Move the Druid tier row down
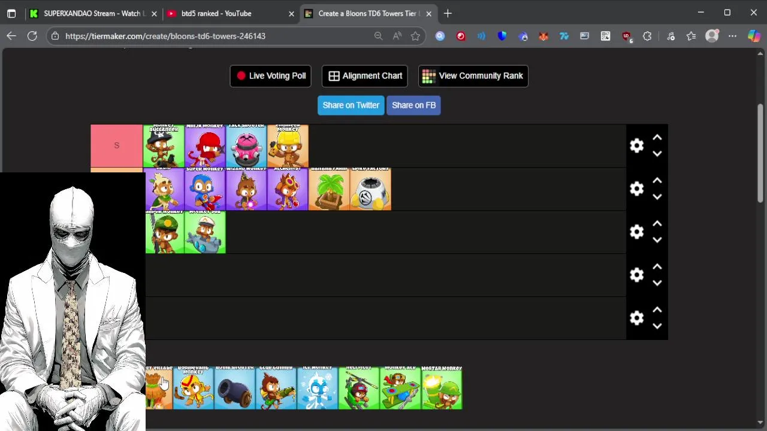 (x=657, y=197)
